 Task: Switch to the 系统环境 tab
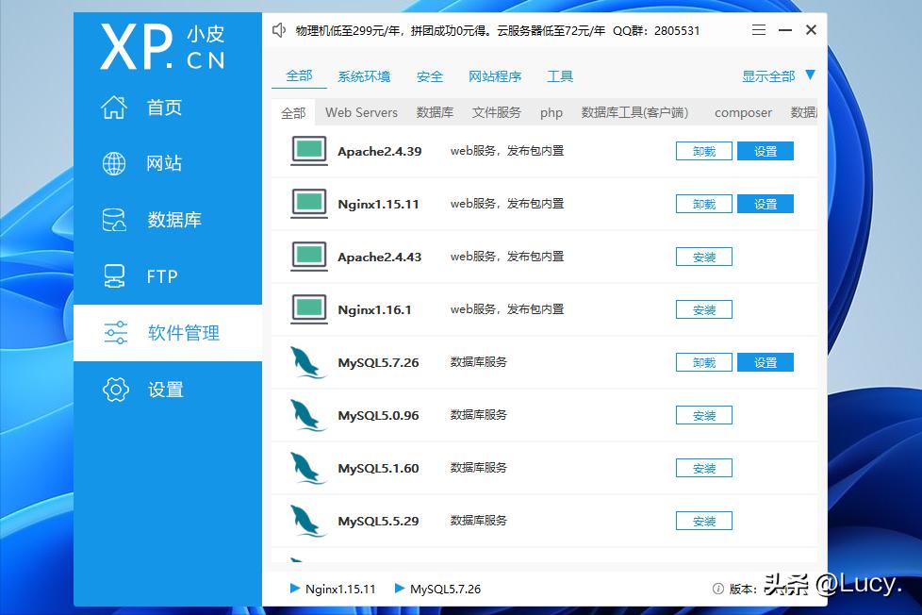[364, 76]
